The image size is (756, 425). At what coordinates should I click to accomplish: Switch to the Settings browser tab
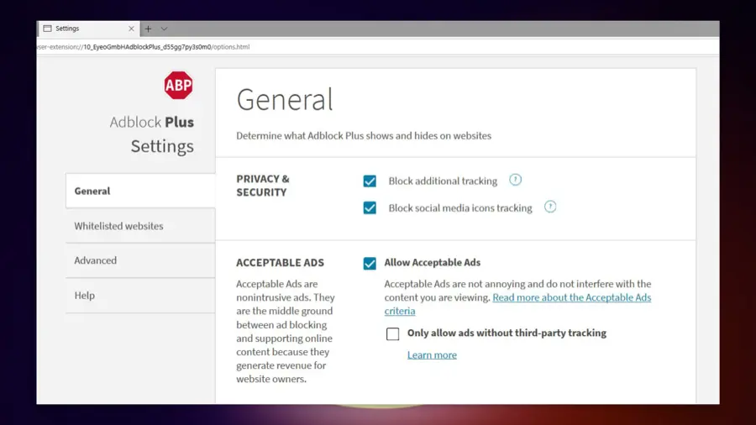(x=89, y=29)
